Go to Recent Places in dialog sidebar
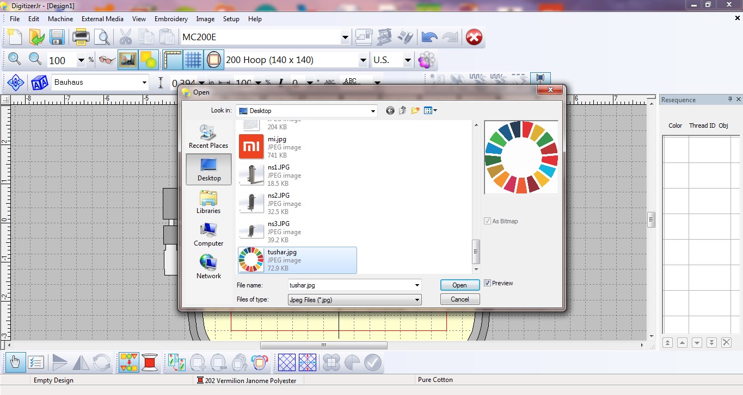Screen dimensions: 743x395 click(x=208, y=136)
